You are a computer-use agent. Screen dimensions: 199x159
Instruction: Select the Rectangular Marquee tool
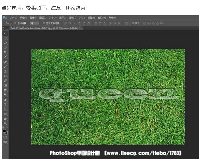[5, 38]
